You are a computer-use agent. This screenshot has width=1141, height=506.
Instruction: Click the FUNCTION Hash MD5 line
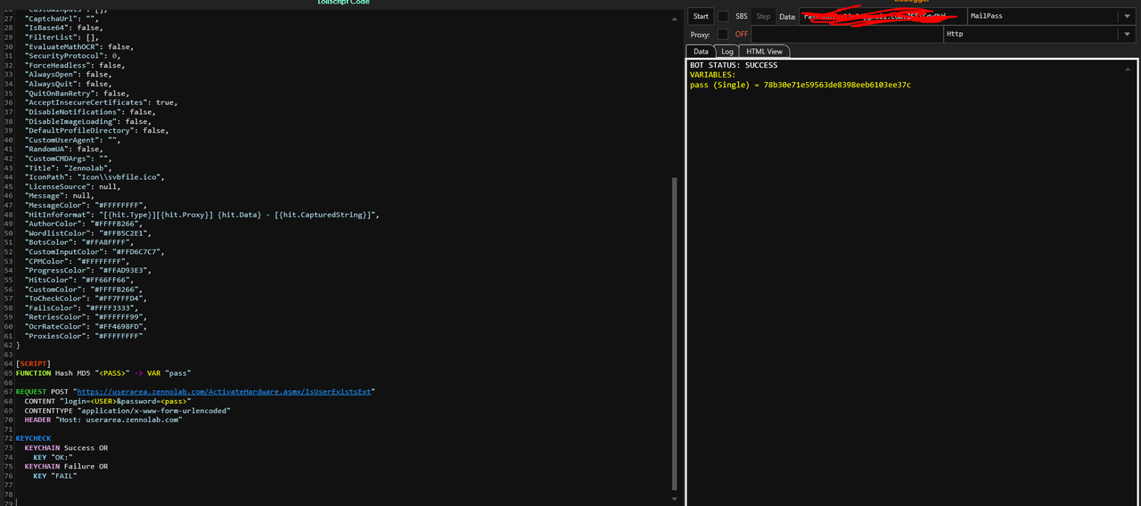coord(103,372)
